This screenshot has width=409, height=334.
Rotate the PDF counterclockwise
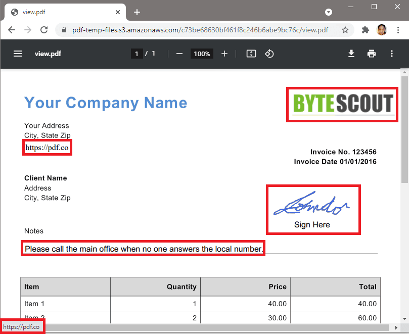[269, 54]
